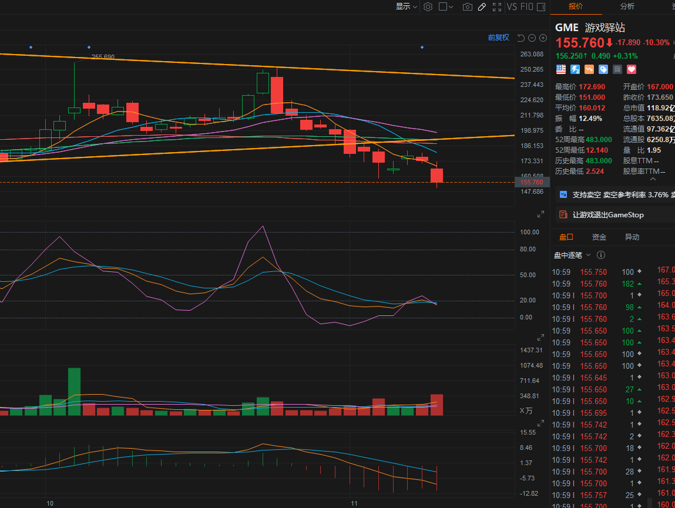675x508 pixels.
Task: Click the info icon beside 盘中逐笔
Action: pyautogui.click(x=601, y=255)
